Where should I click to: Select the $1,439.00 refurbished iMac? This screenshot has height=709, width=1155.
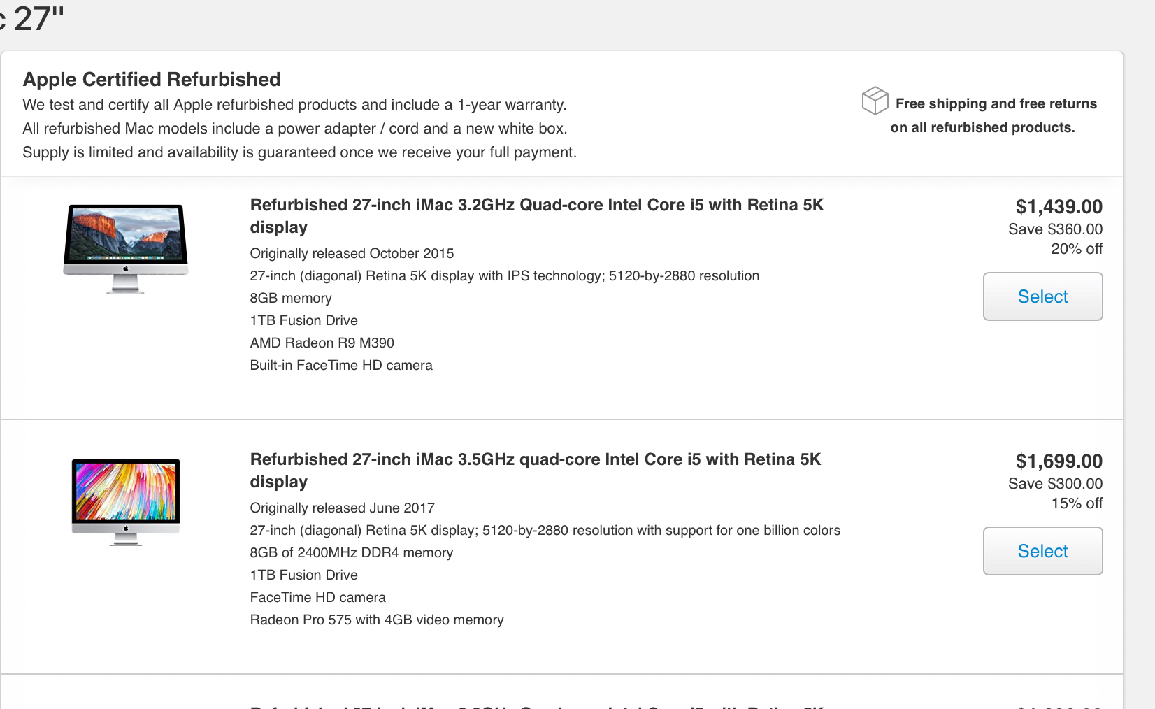pyautogui.click(x=1042, y=296)
